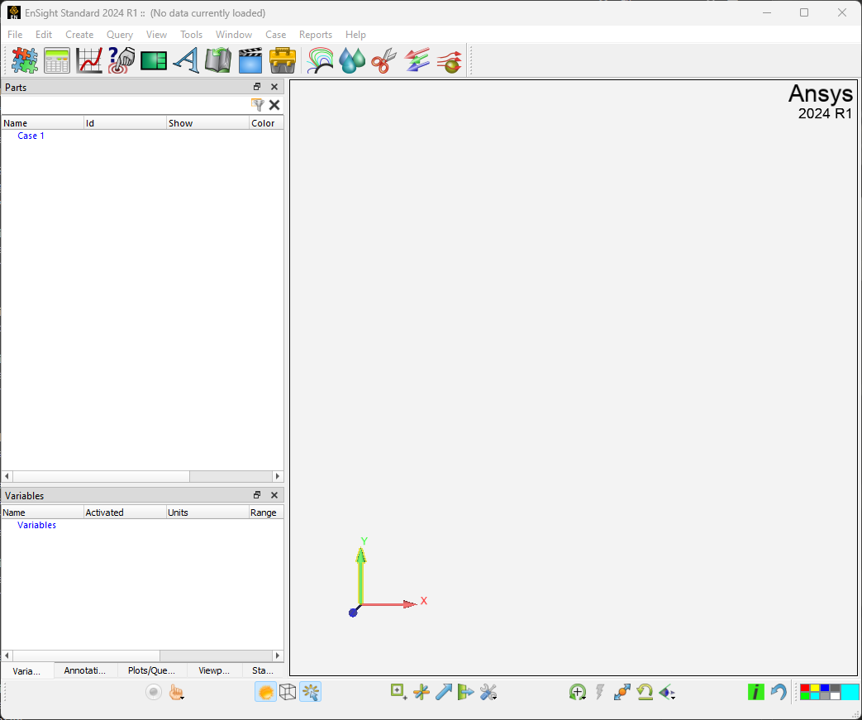Switch to the Viewp... tab
This screenshot has width=862, height=720.
[214, 670]
